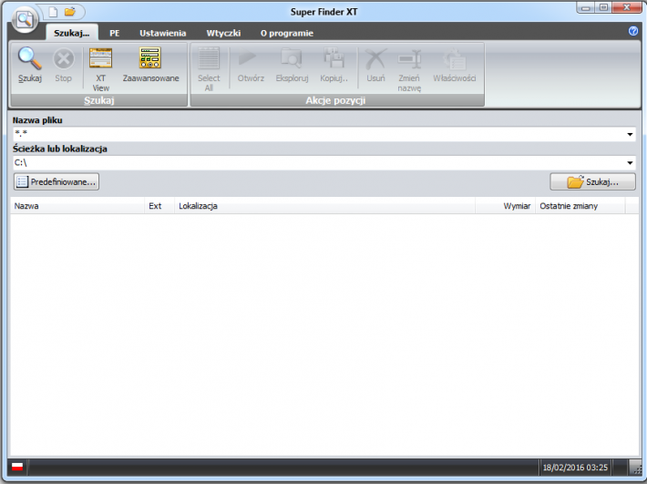Click the Eksploruj explore icon
The image size is (647, 484).
tap(292, 58)
